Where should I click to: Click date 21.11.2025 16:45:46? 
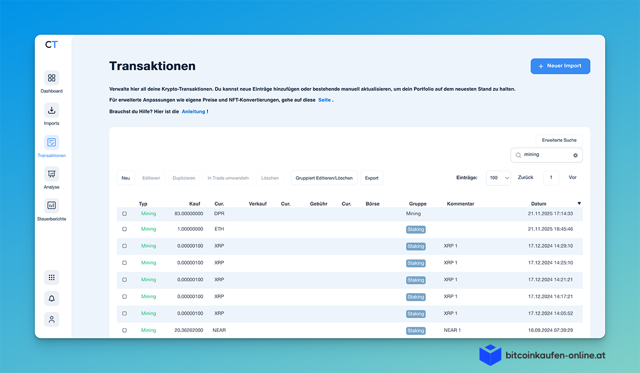pos(550,229)
